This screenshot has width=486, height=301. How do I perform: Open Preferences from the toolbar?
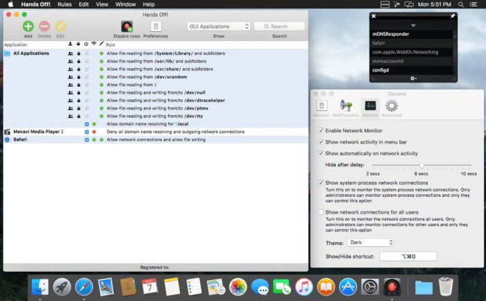click(x=156, y=26)
